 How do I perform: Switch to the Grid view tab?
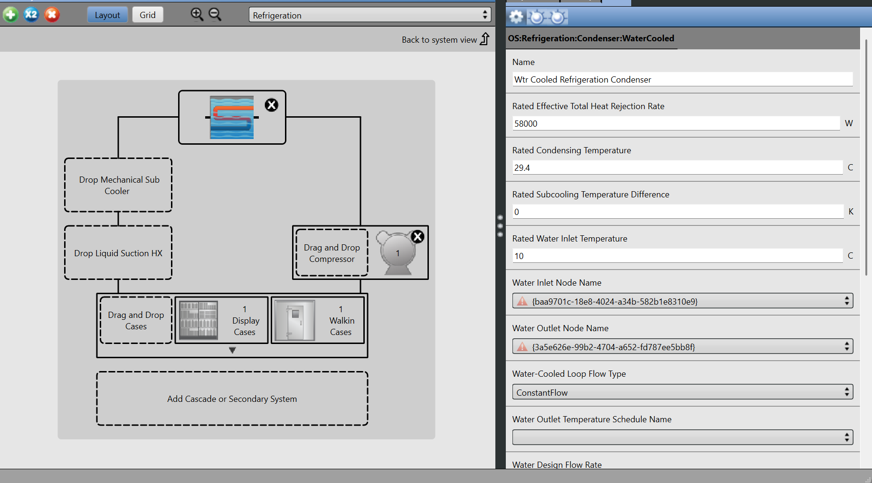coord(147,15)
